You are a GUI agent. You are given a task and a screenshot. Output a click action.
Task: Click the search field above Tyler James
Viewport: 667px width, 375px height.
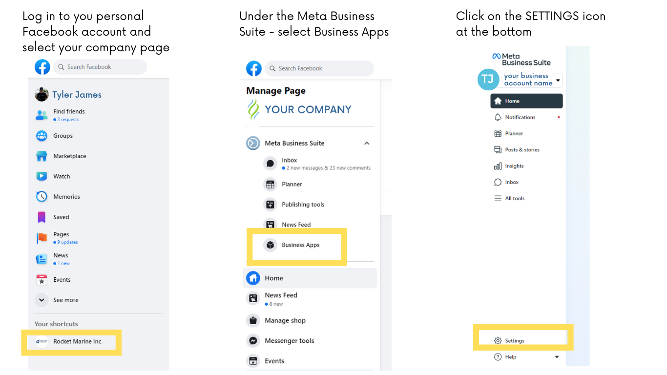[100, 67]
